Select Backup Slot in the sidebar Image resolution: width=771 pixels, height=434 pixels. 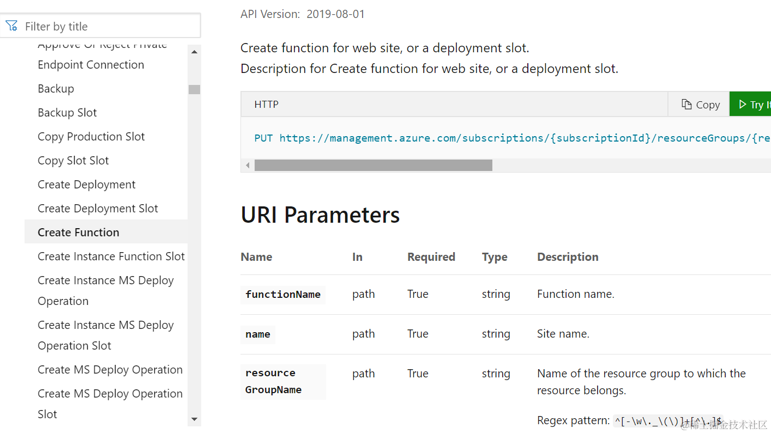click(67, 113)
